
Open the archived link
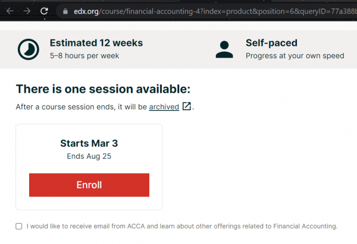[x=164, y=107]
